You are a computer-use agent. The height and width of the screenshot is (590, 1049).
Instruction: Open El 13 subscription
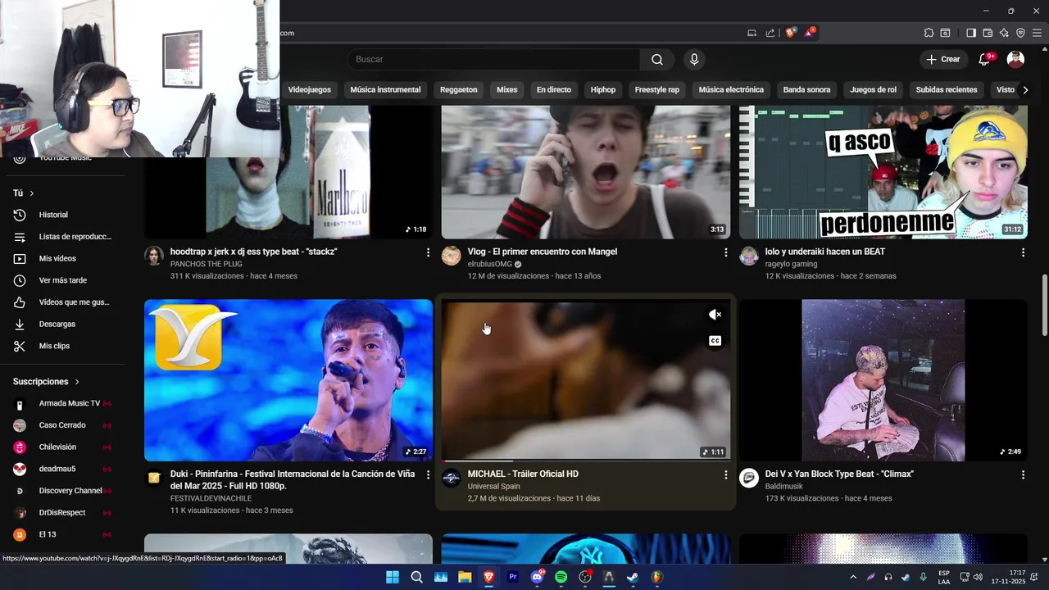[66, 534]
